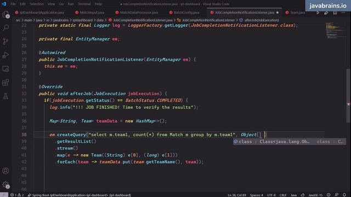Switch to the IplDashboardApplication.java tab
The width and height of the screenshot is (351, 197).
tap(39, 13)
